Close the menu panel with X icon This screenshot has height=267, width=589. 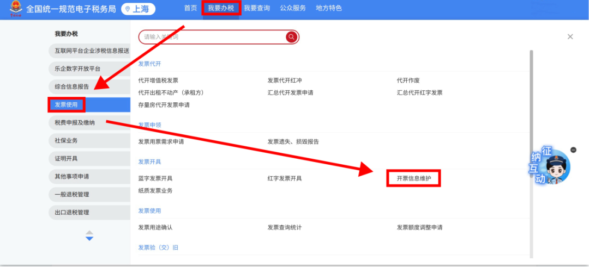[x=570, y=36]
